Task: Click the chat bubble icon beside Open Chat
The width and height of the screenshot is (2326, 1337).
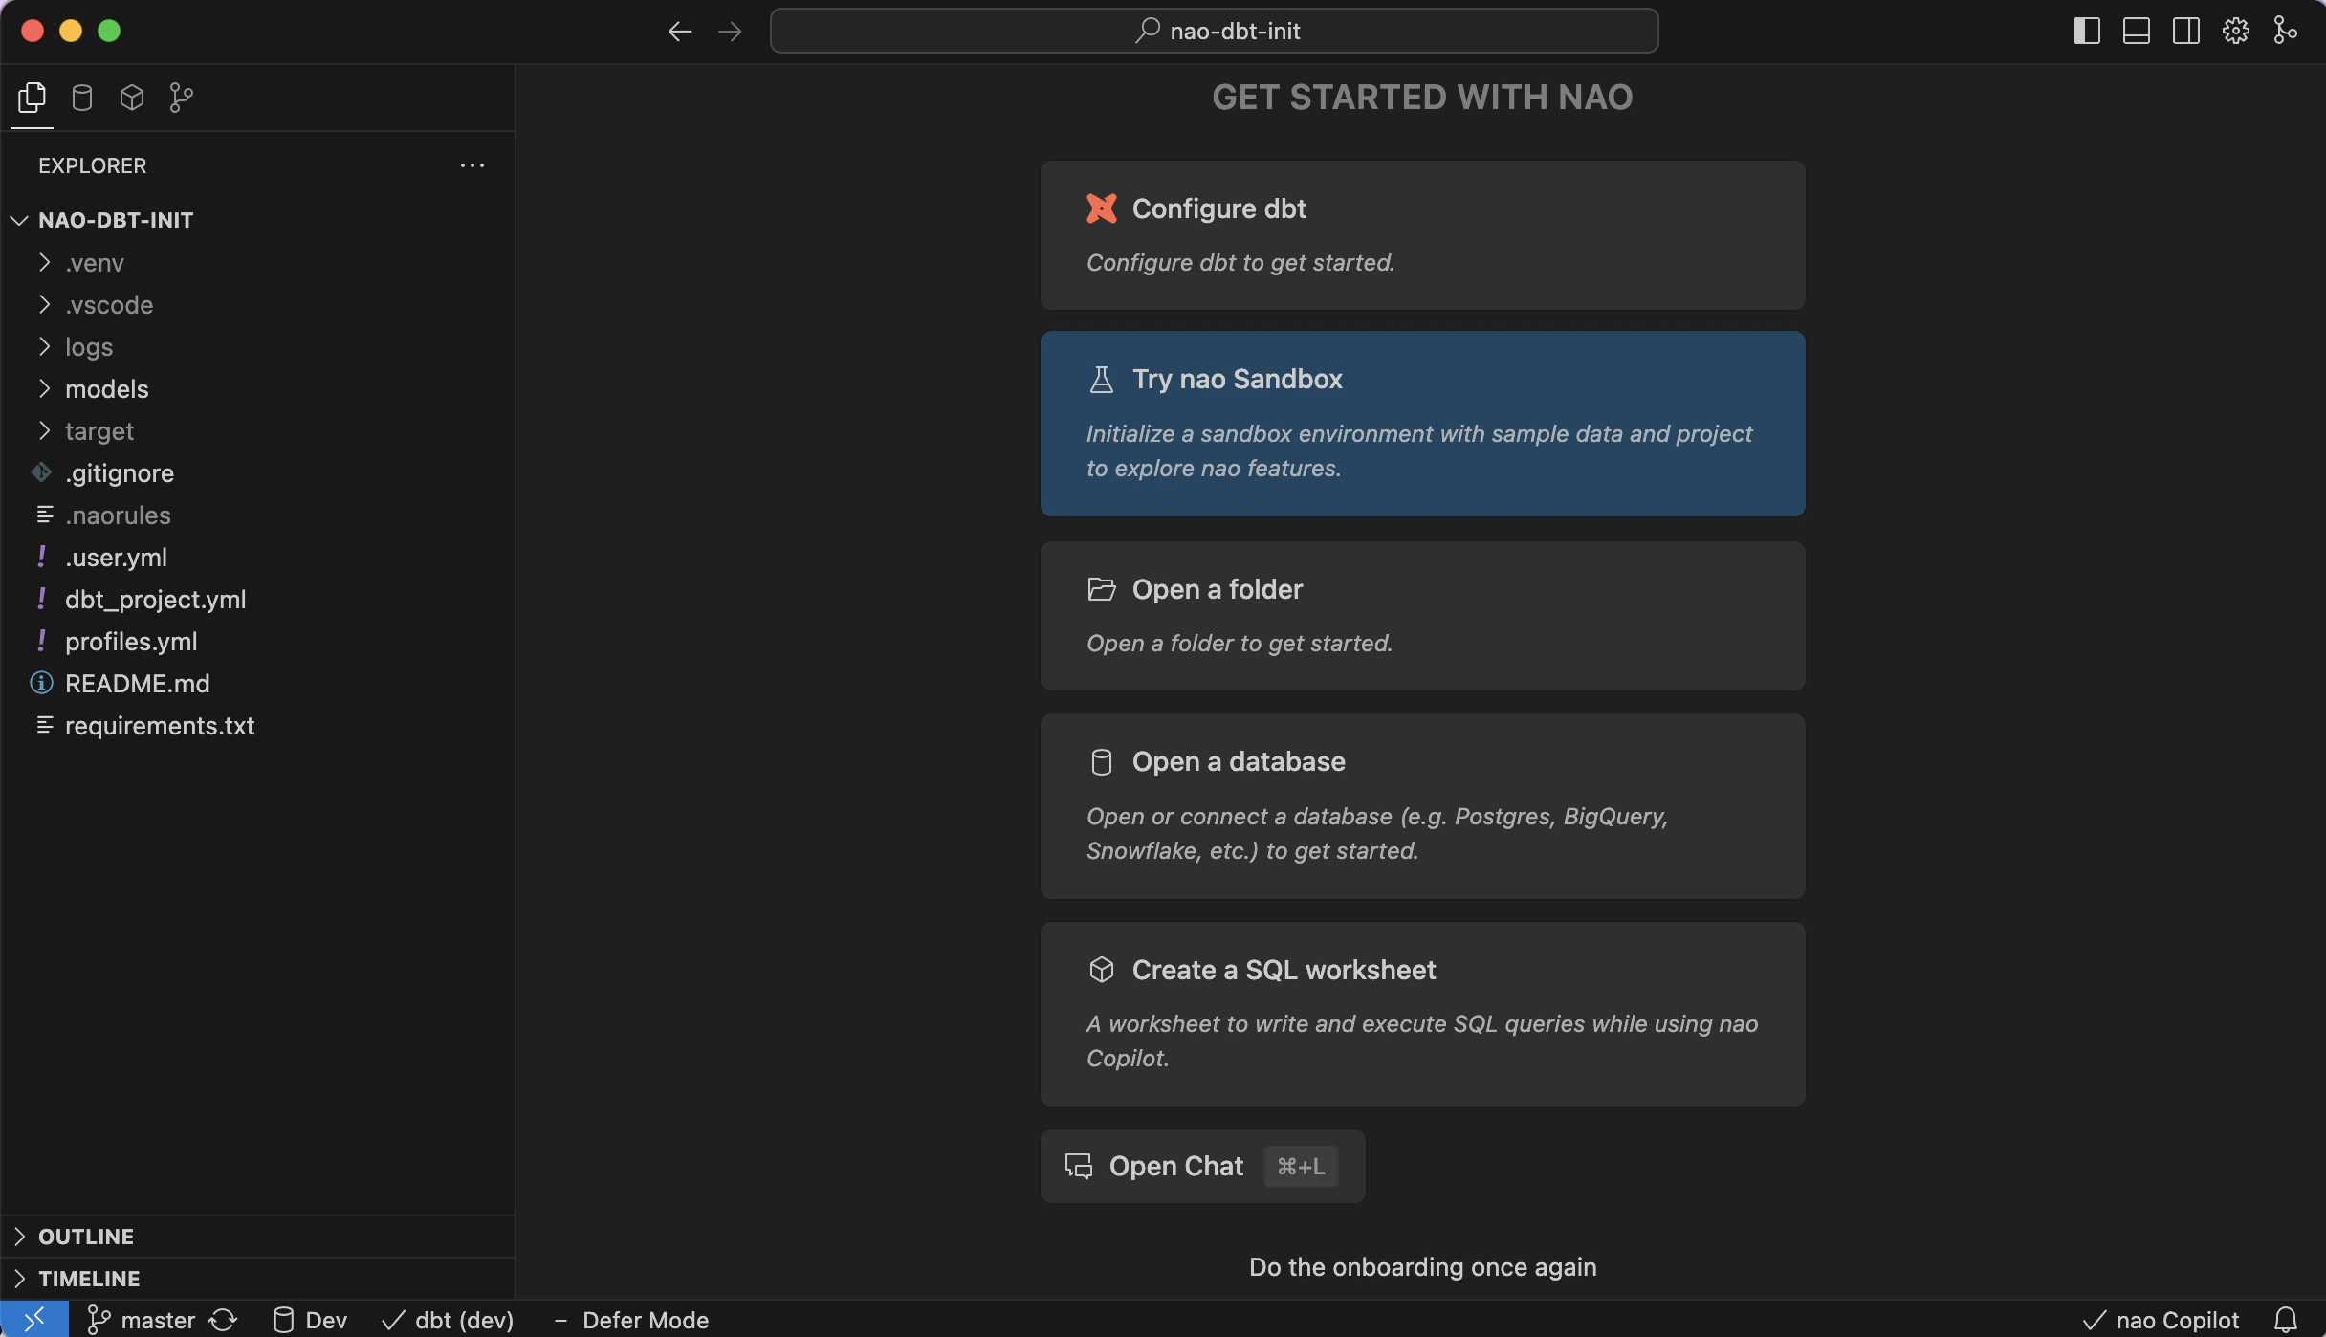Action: click(1079, 1167)
